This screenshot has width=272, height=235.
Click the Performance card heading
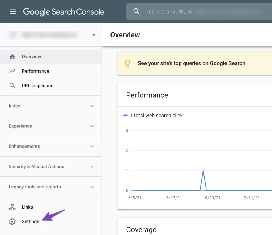147,95
